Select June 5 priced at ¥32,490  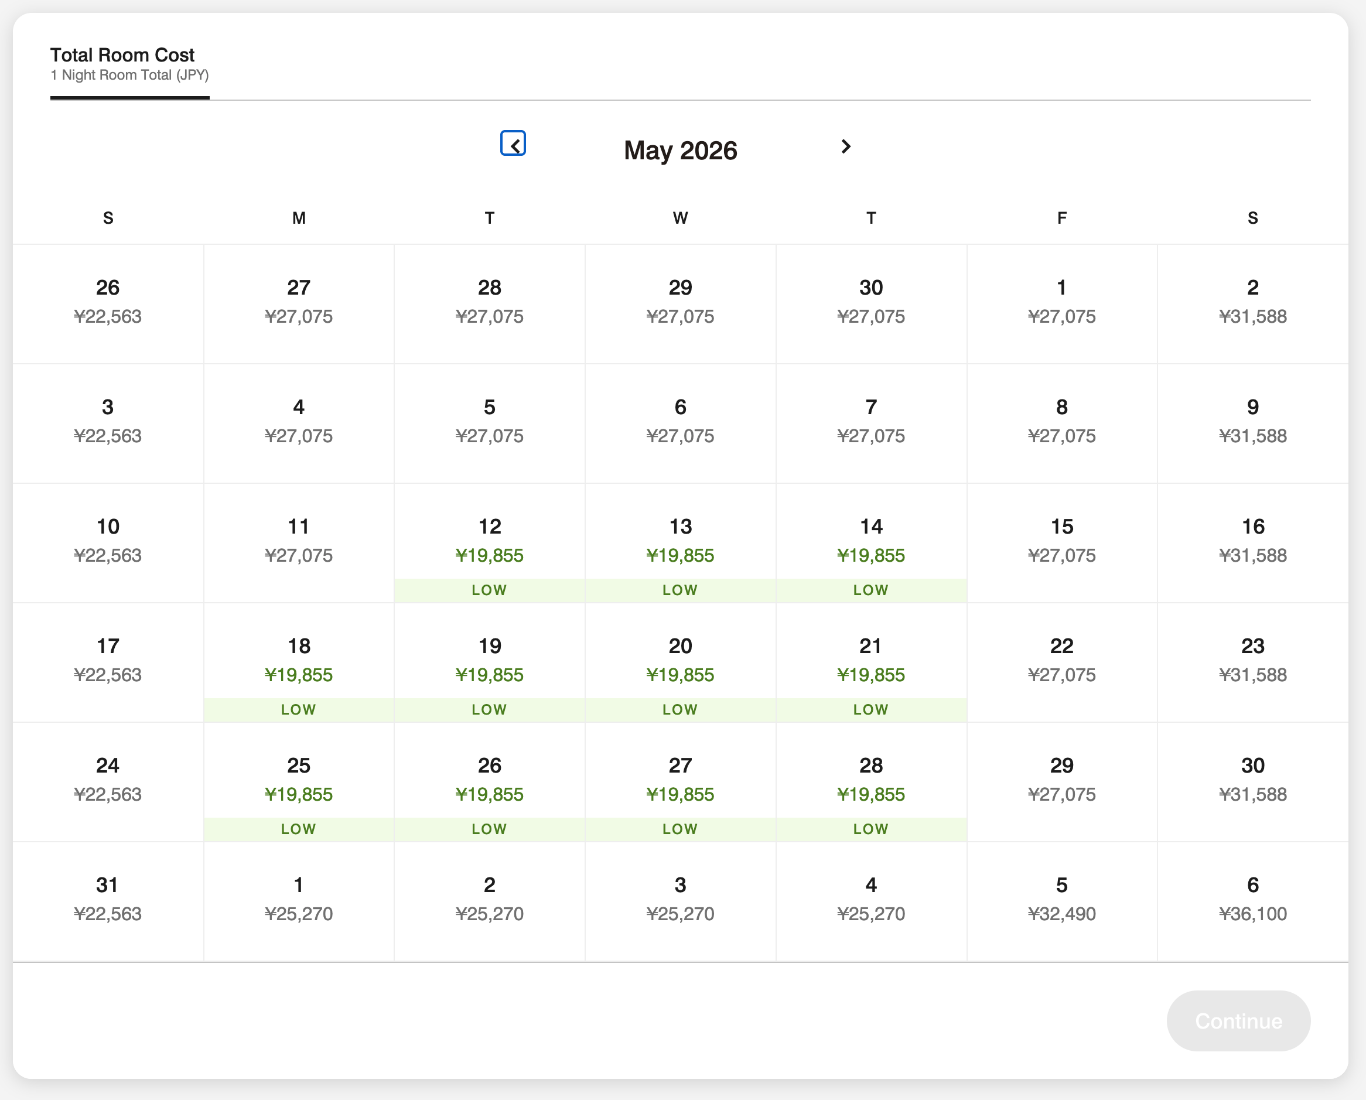click(x=1061, y=900)
